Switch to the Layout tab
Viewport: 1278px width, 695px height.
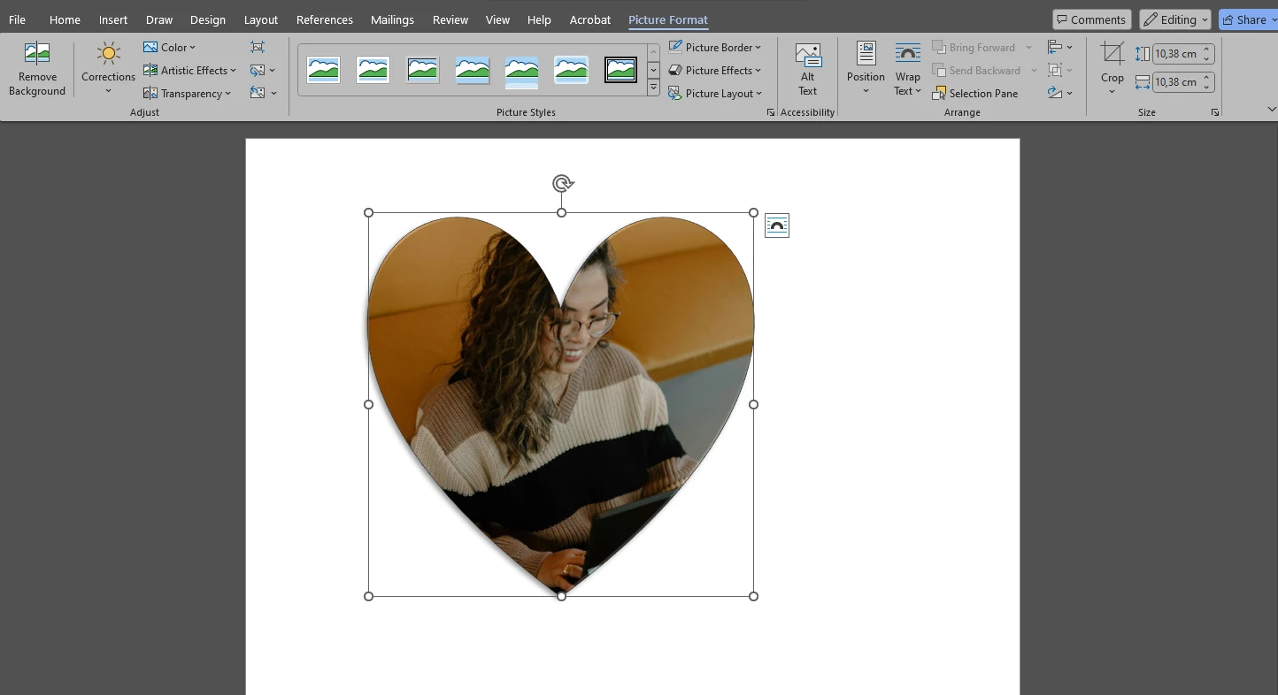(261, 19)
